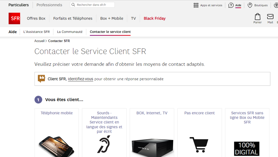Click the magnifier search icon

73,5
